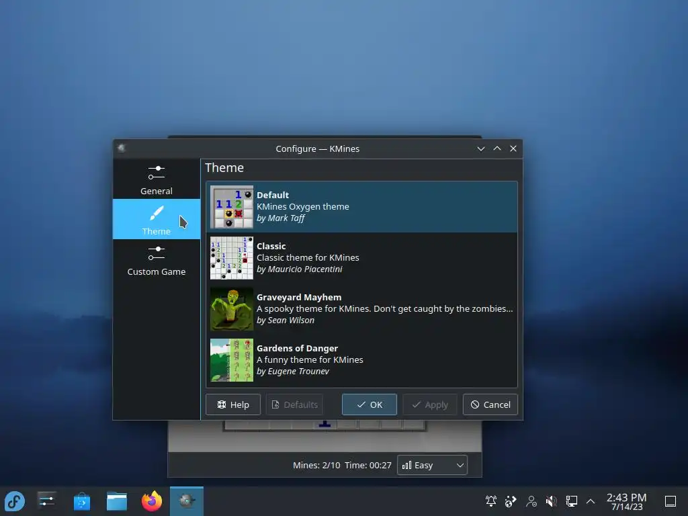Select the Theme page in sidebar
This screenshot has width=688, height=516.
tap(156, 219)
